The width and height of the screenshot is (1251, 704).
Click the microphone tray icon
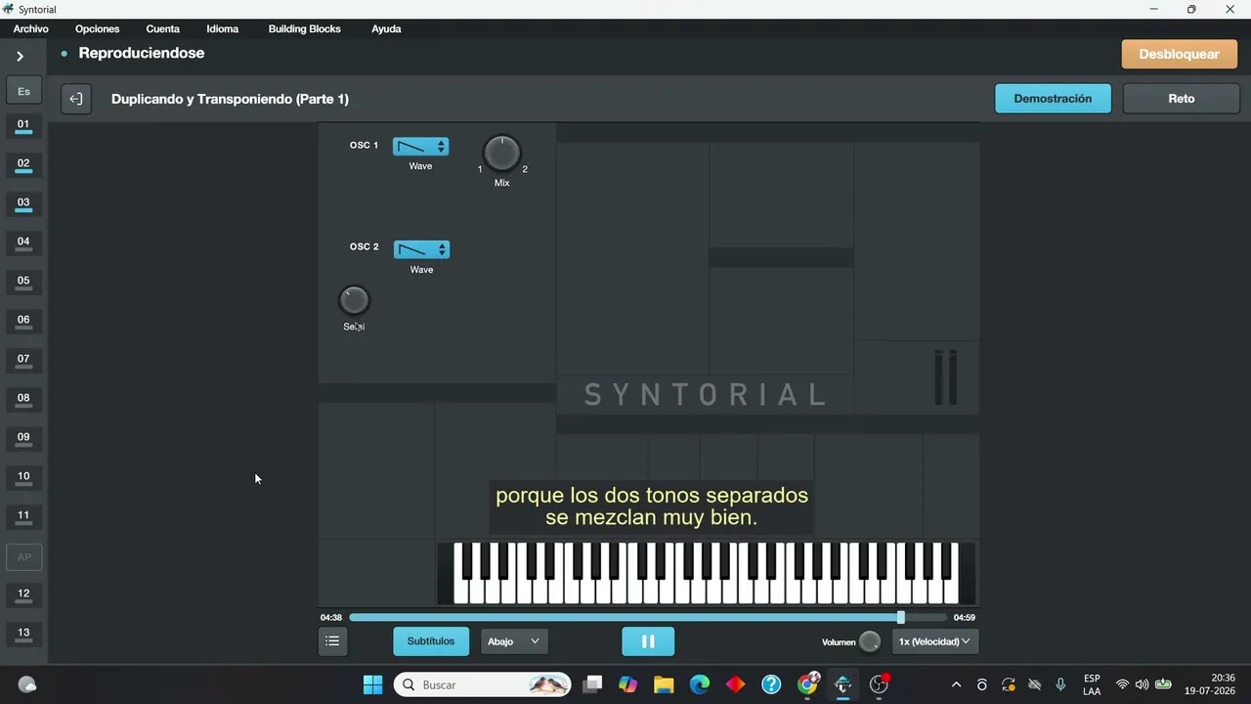point(1060,684)
